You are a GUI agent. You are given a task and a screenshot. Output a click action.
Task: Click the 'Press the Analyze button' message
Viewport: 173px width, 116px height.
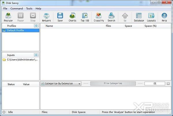point(128,112)
